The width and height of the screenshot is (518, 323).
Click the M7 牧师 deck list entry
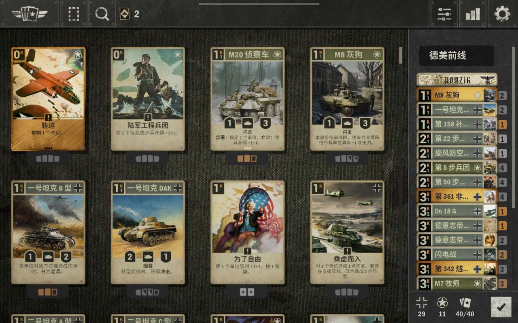(x=457, y=283)
